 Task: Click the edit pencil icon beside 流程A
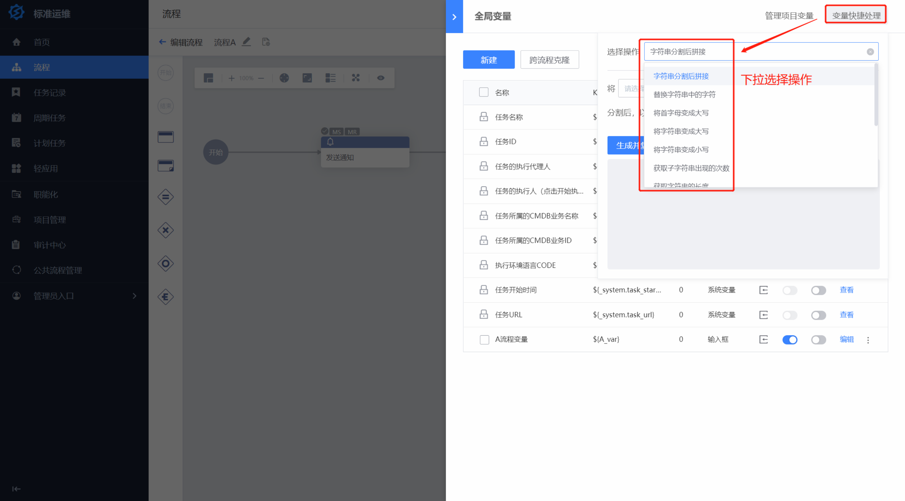[246, 42]
